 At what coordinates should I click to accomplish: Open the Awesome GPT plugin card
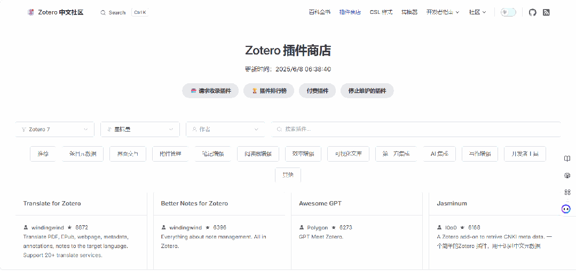pyautogui.click(x=357, y=231)
